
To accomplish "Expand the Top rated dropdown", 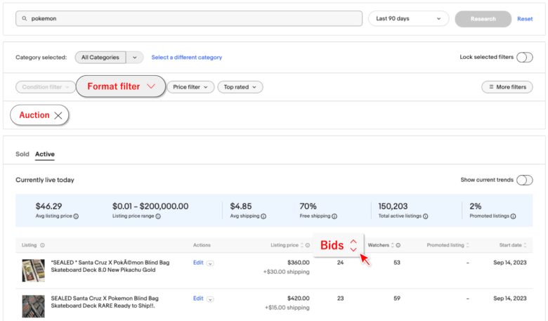I will pyautogui.click(x=240, y=87).
